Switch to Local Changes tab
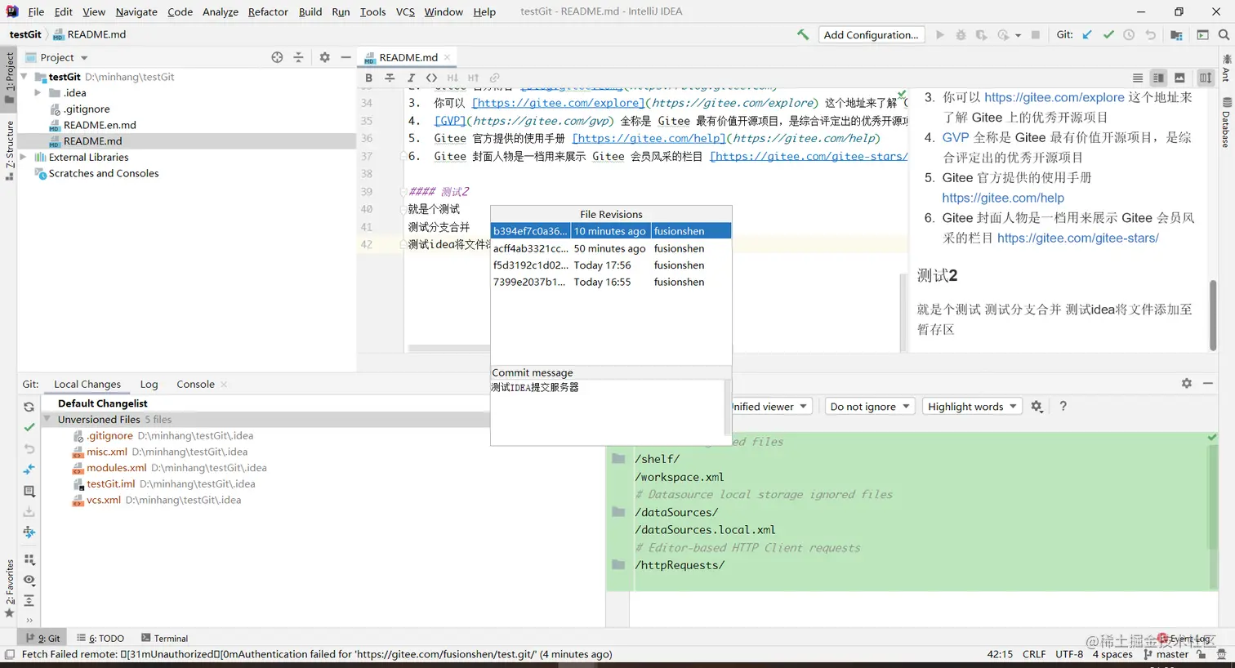This screenshot has width=1235, height=668. (x=87, y=384)
